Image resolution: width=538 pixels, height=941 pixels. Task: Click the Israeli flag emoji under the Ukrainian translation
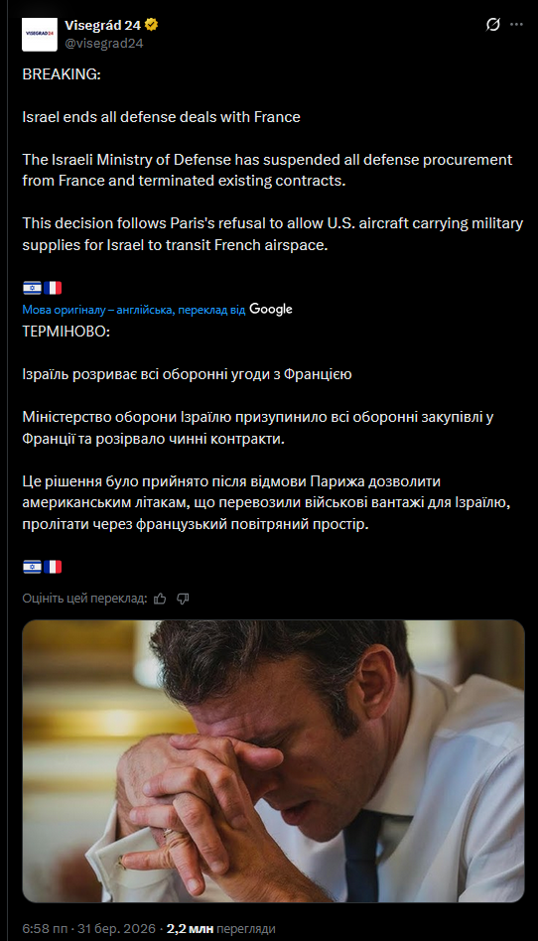pyautogui.click(x=32, y=566)
